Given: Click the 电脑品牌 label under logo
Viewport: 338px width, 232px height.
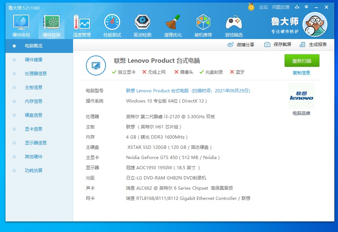Looking at the screenshot, I should 301,113.
